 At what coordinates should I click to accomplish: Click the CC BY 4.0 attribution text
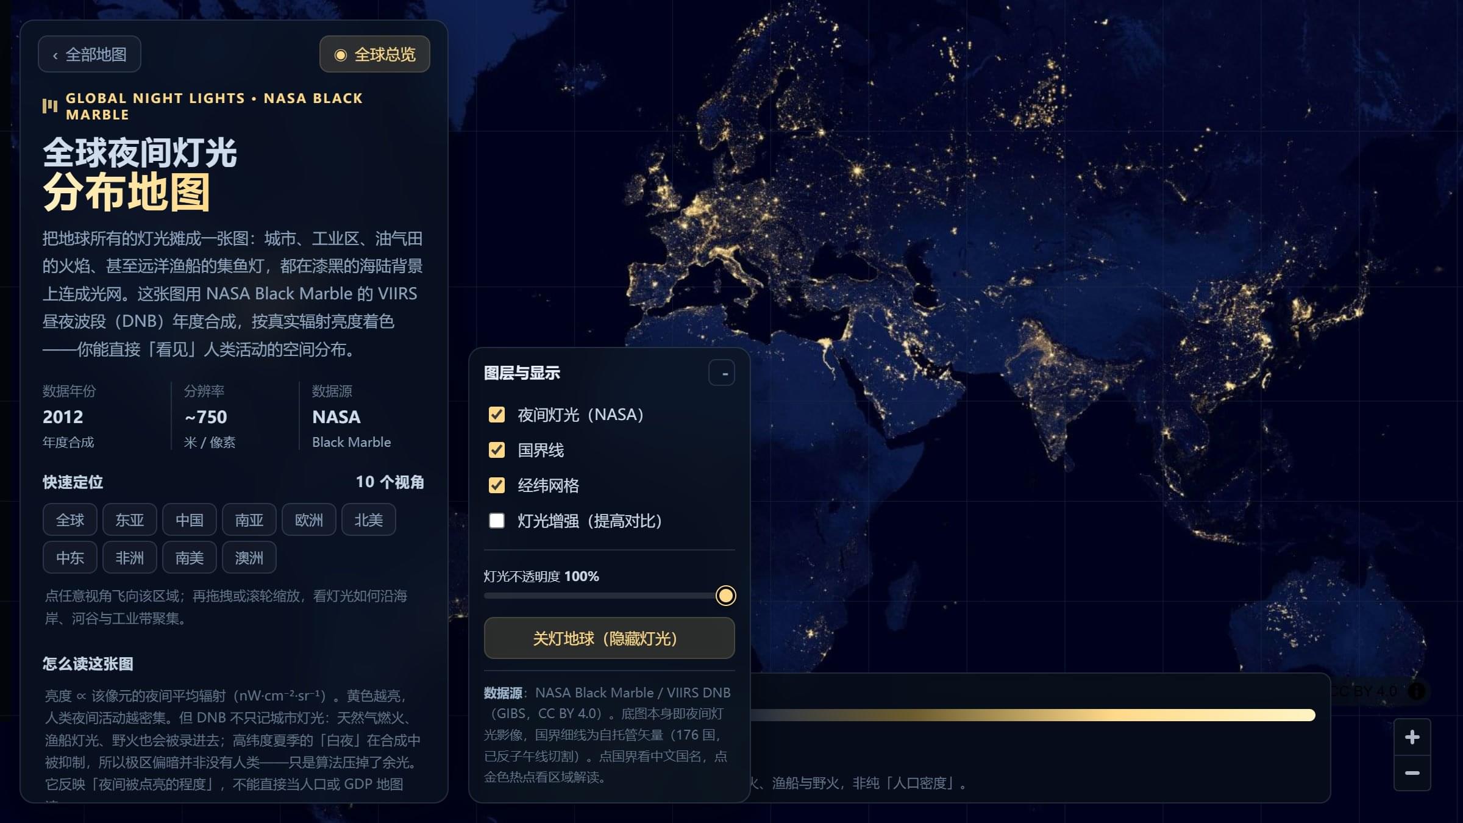(1364, 691)
